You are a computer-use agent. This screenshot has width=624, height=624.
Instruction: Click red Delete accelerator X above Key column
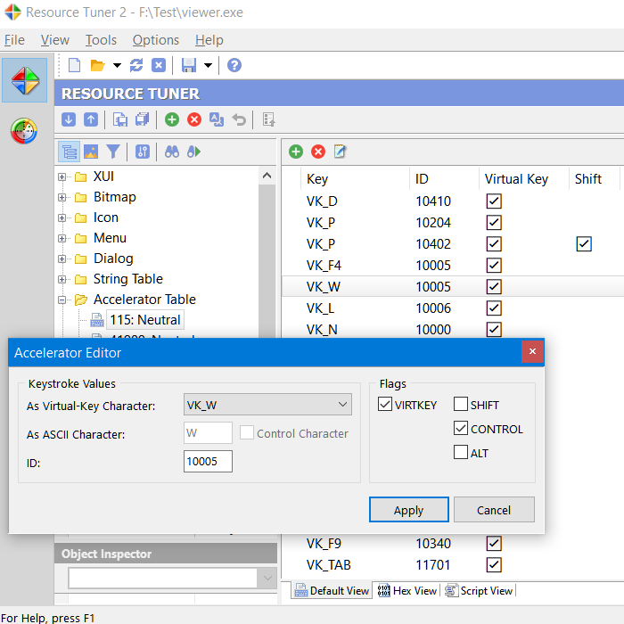tap(318, 152)
